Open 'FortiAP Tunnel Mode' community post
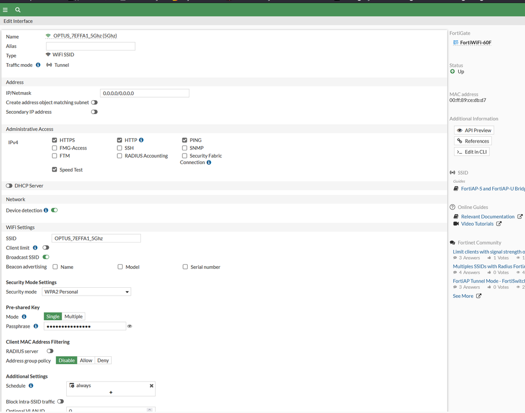The image size is (525, 413). pyautogui.click(x=489, y=281)
